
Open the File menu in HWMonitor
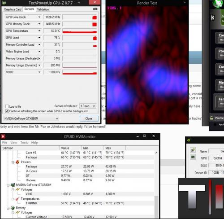[x=4, y=142]
